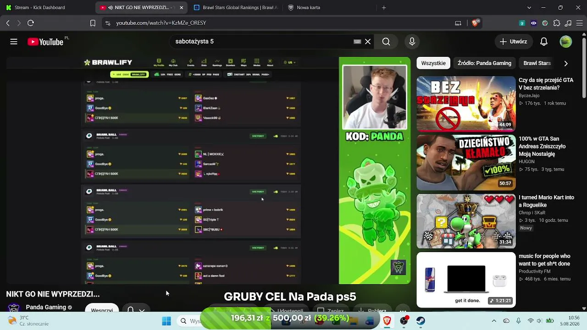Open the 44:09 GTA V 'BEZ STRZELANIA' thumbnail
The image size is (587, 330).
(466, 104)
